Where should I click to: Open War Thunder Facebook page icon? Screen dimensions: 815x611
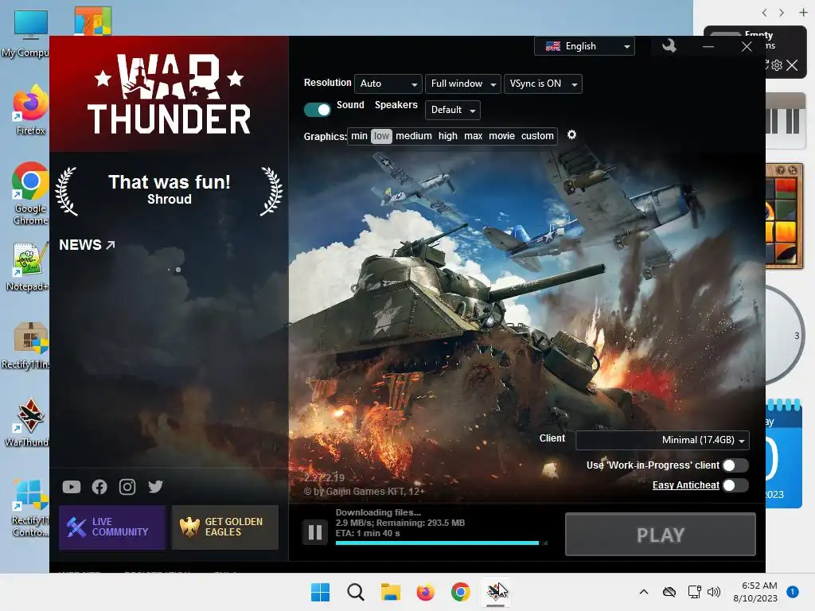[99, 487]
